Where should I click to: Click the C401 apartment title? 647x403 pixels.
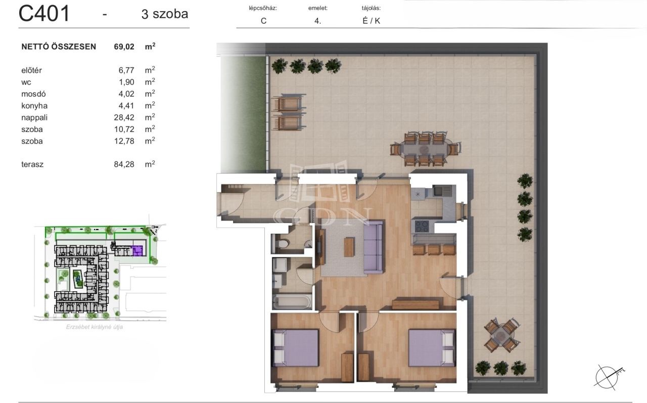[x=44, y=14]
